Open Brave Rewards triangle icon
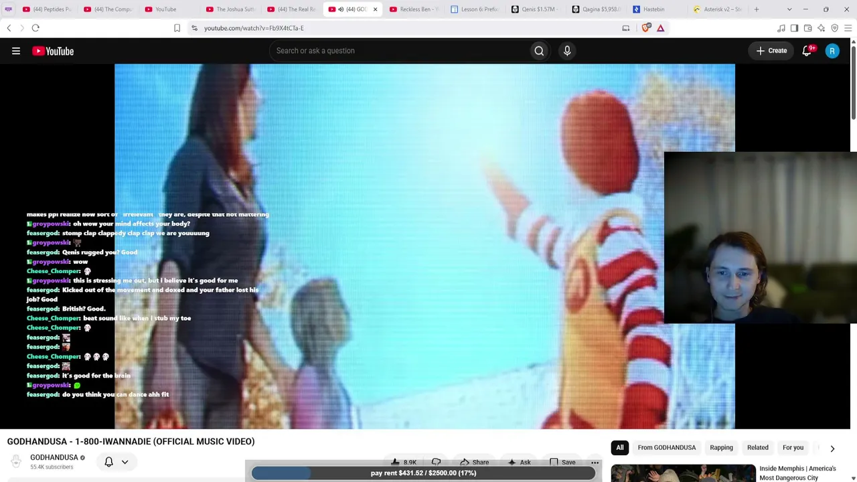 pyautogui.click(x=660, y=28)
